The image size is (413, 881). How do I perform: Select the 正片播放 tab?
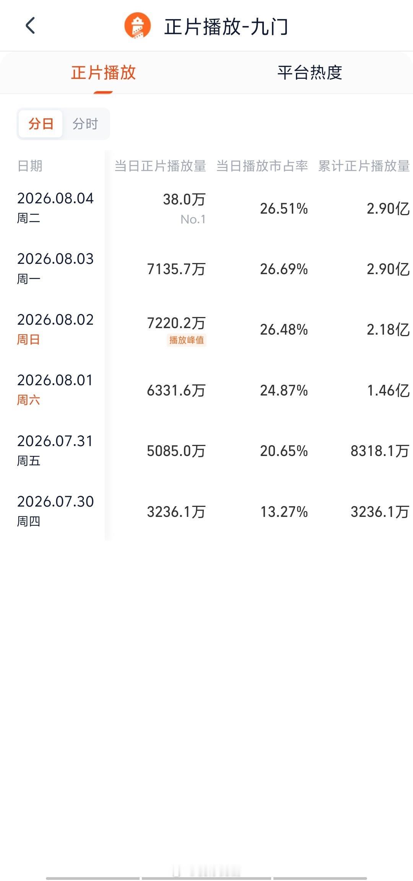click(x=103, y=72)
